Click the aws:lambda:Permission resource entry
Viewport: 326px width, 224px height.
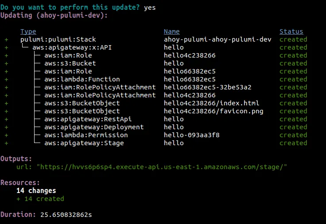pyautogui.click(x=86, y=135)
